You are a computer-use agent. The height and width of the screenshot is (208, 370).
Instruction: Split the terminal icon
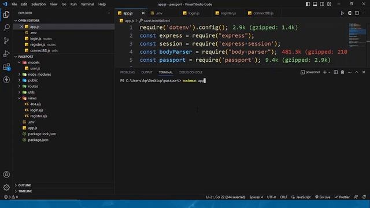click(335, 72)
